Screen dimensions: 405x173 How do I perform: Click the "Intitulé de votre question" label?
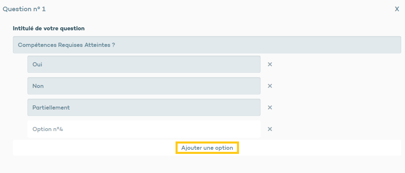point(49,29)
